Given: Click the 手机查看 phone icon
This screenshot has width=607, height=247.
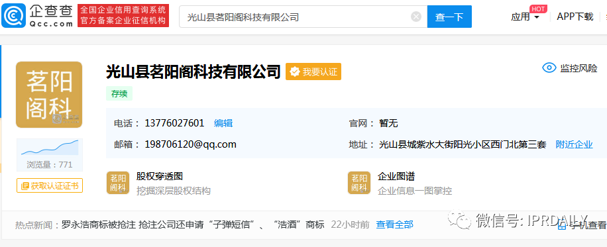Looking at the screenshot, I should tap(562, 225).
